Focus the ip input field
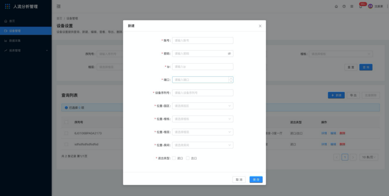This screenshot has width=389, height=196. pos(203,67)
